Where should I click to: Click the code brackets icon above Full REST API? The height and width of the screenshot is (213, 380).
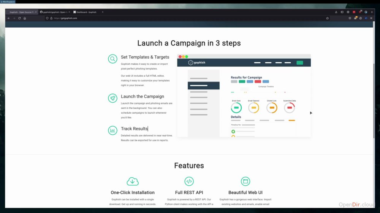pos(189,181)
